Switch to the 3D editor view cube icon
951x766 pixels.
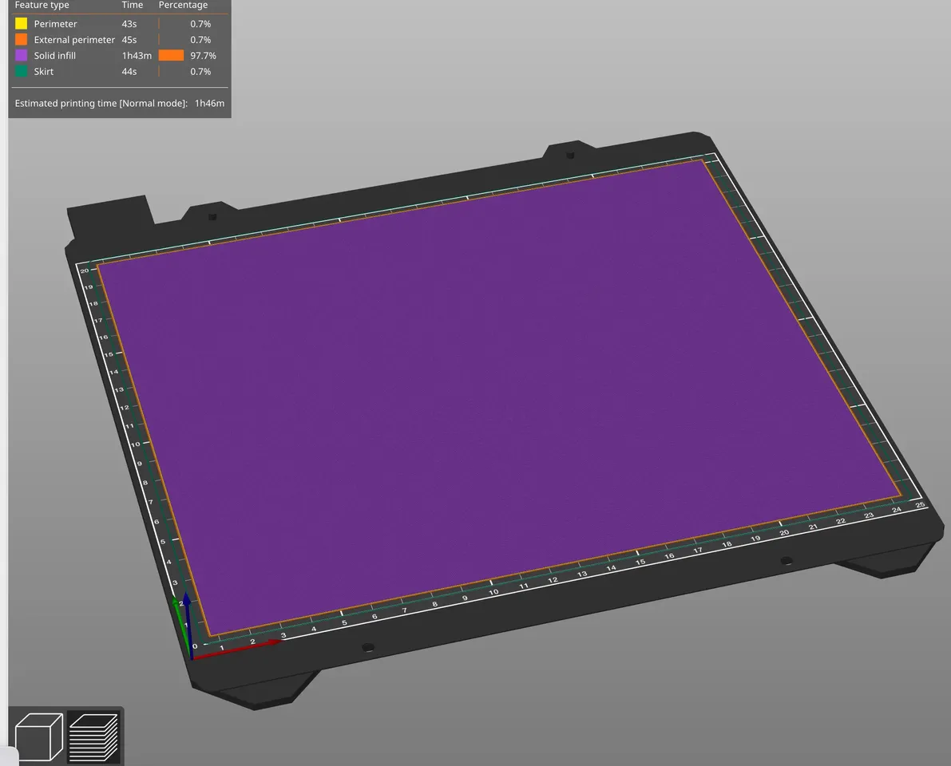pyautogui.click(x=38, y=736)
